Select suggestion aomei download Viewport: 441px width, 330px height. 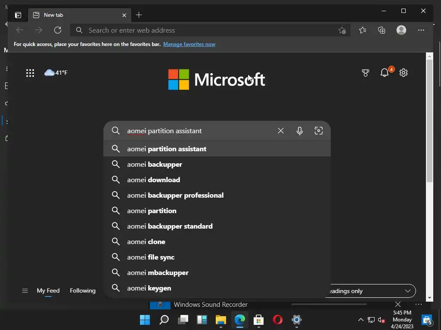217,180
